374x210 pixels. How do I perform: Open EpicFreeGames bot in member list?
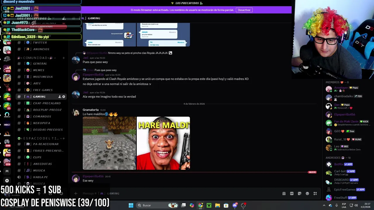[x=345, y=190]
